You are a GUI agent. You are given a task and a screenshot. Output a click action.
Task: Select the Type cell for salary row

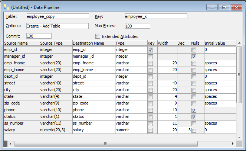130,130
